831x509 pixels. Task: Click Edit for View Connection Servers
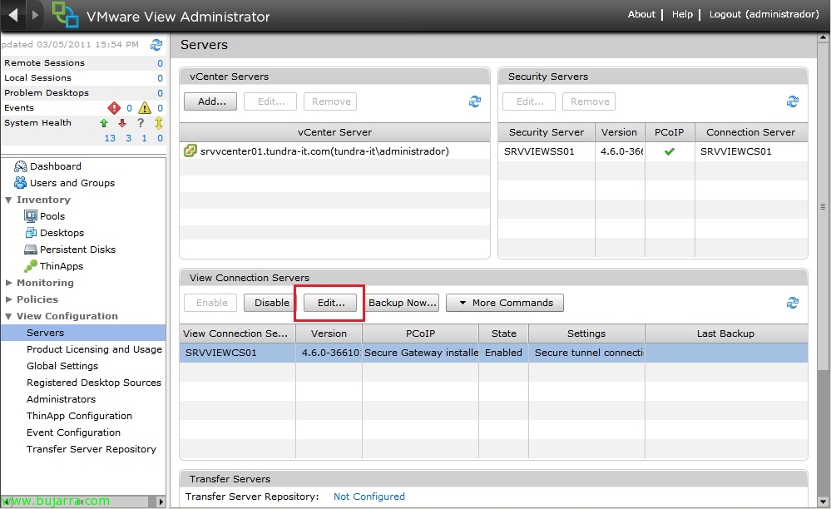click(x=330, y=303)
